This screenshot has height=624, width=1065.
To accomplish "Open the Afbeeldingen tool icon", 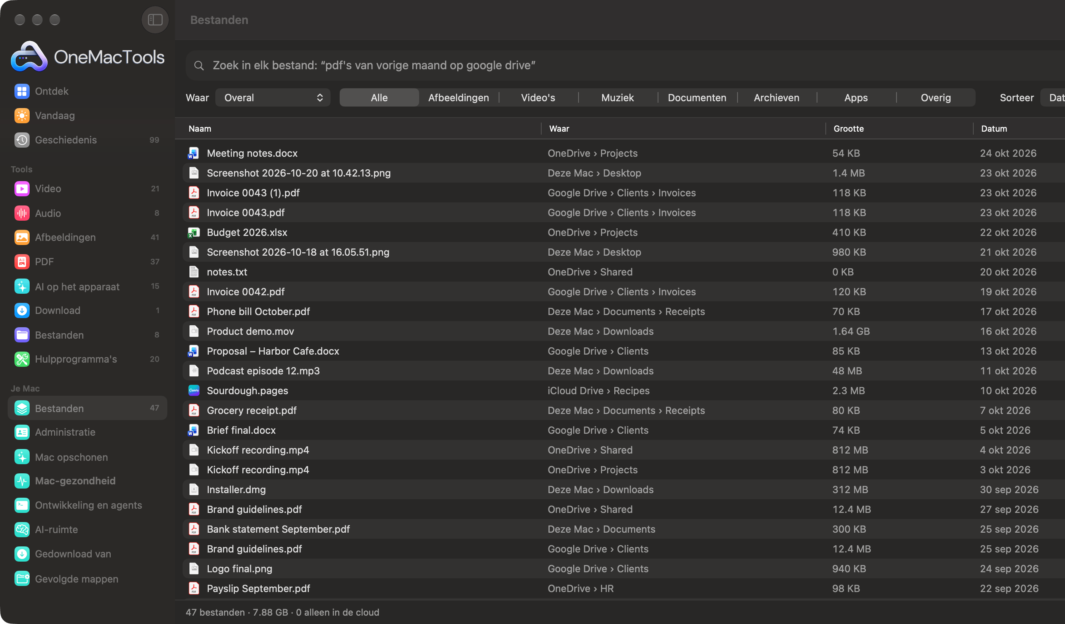I will coord(22,237).
